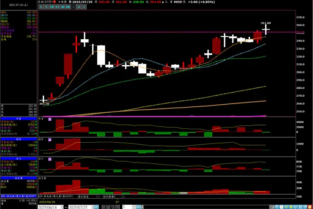Click the restore-range icon after the plus icon

tap(296, 207)
